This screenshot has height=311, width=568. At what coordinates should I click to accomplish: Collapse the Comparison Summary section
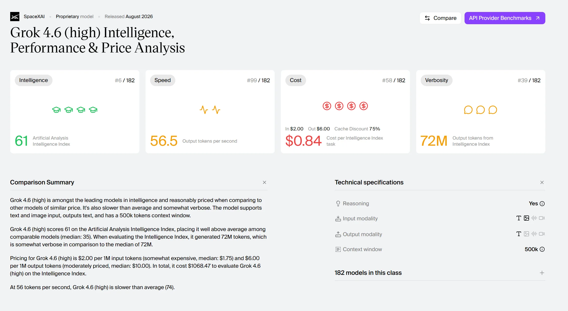(265, 182)
